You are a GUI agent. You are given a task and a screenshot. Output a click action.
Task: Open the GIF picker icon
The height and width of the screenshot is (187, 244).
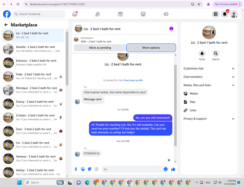97,169
